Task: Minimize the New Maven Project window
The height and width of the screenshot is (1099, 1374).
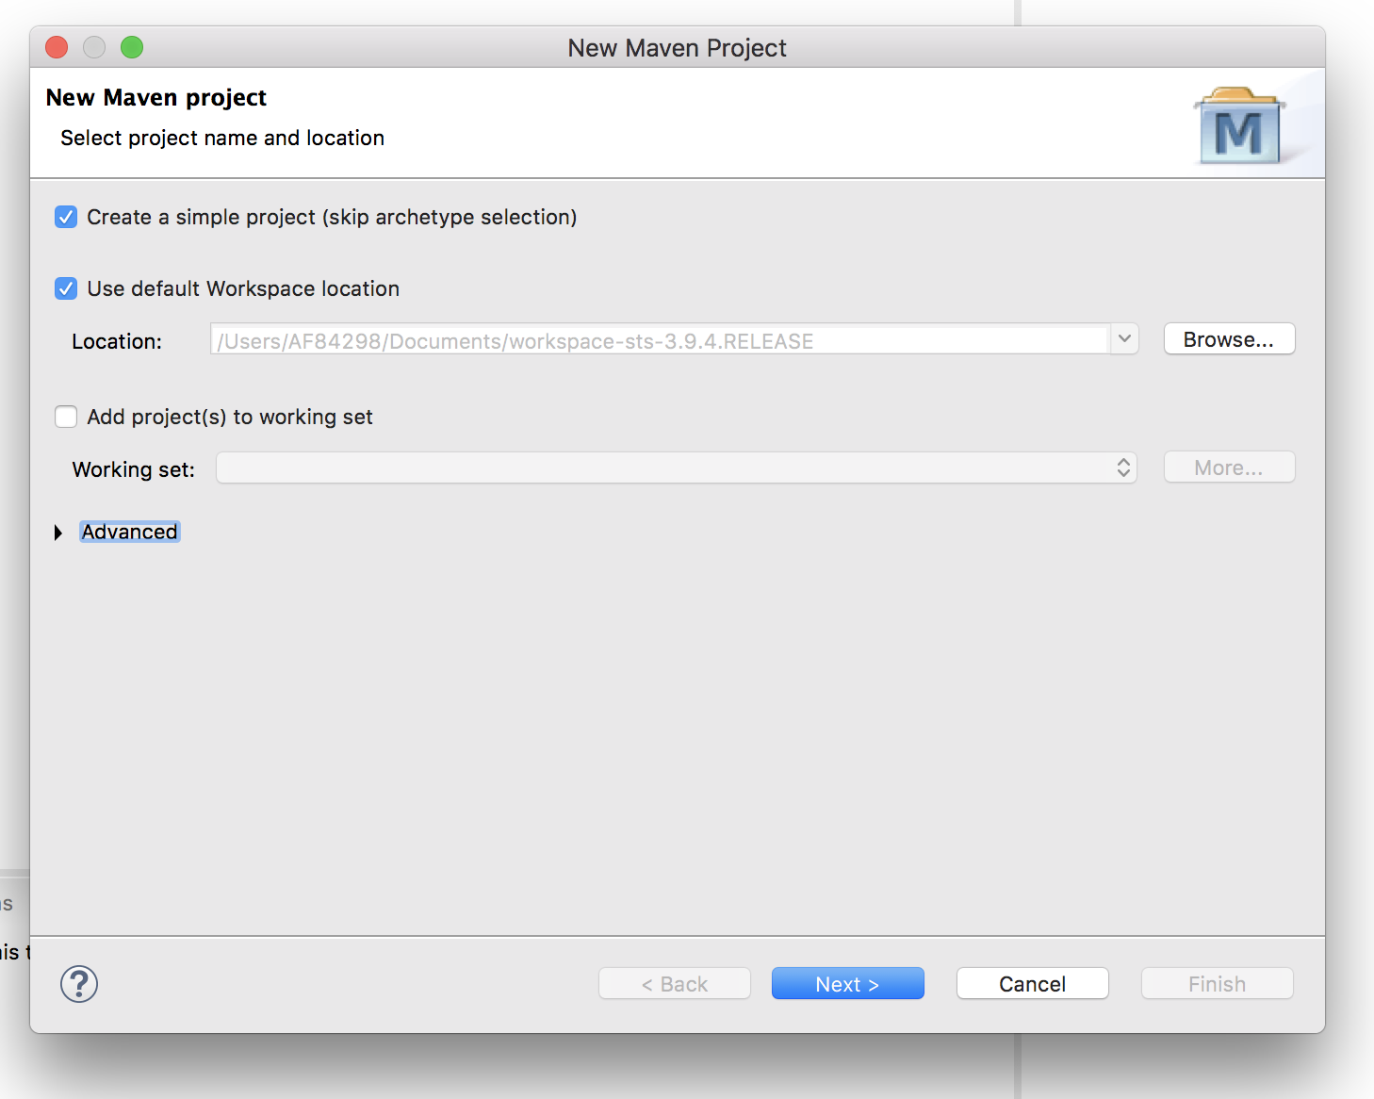Action: [x=94, y=47]
